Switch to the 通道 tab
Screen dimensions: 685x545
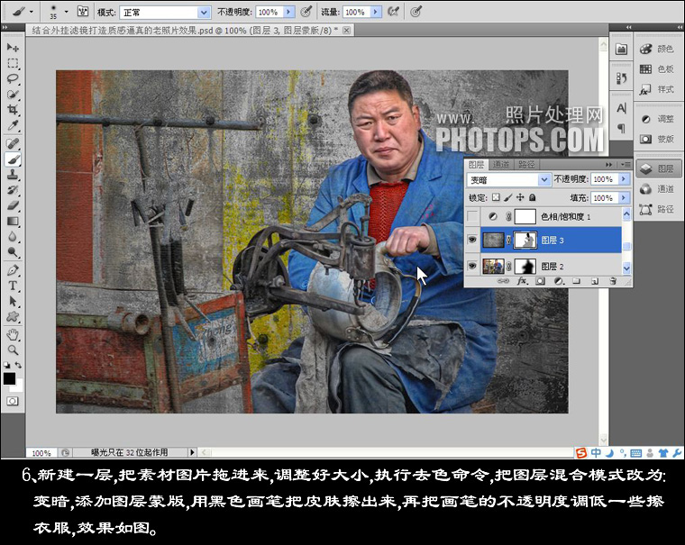[x=500, y=165]
